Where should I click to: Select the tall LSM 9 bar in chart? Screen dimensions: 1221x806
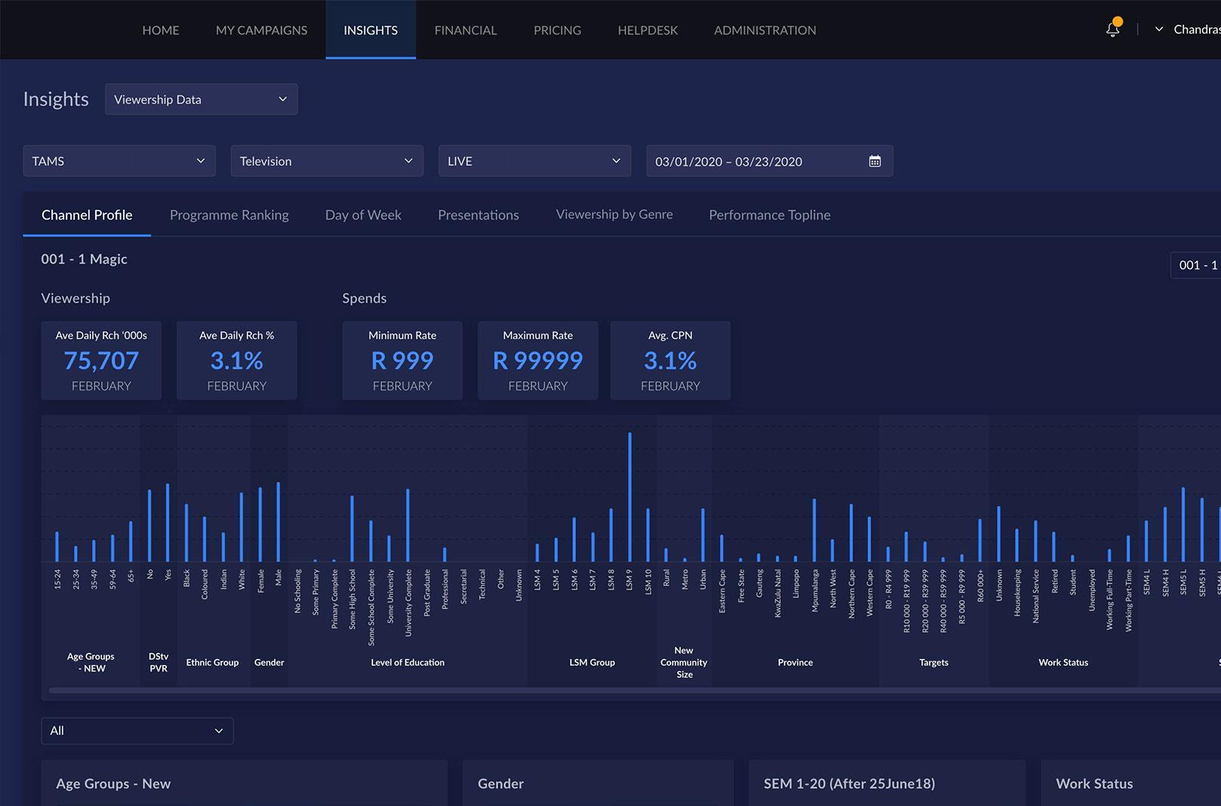(630, 497)
